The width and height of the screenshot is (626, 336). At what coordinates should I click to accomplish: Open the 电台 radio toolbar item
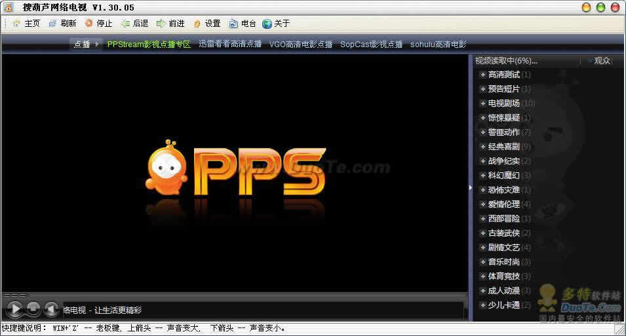[243, 24]
